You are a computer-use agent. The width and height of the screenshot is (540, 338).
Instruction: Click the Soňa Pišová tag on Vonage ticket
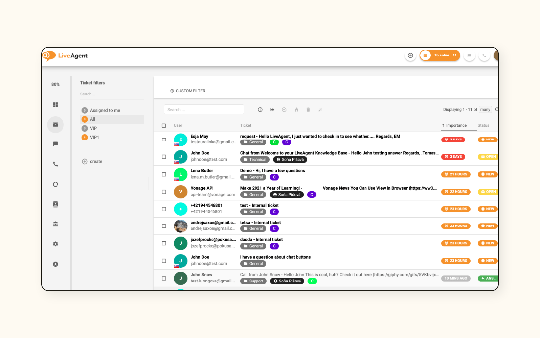coord(287,195)
